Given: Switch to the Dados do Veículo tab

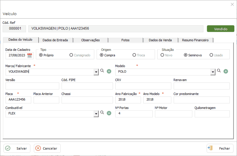Looking at the screenshot, I should (x=20, y=40).
